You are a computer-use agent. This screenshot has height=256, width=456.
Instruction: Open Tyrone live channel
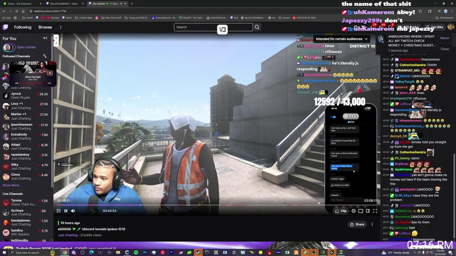26,202
